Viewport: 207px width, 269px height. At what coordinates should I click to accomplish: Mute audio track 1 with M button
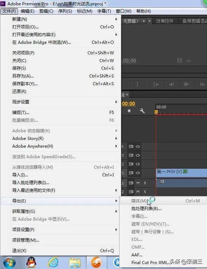(x=138, y=183)
